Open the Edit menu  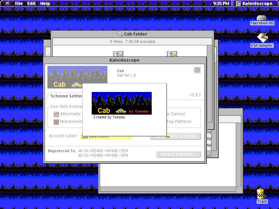pyautogui.click(x=31, y=3)
